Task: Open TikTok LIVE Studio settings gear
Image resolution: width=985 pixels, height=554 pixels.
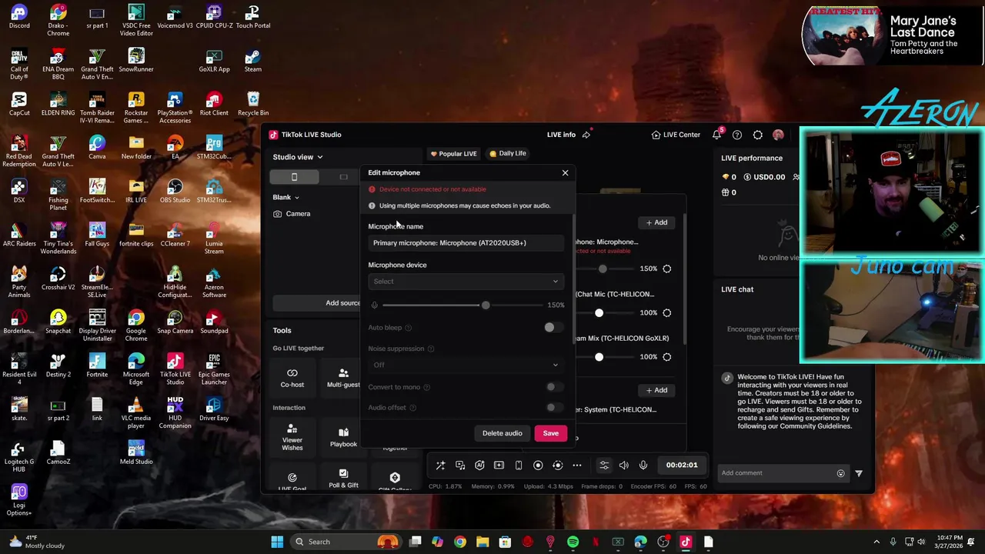Action: [x=758, y=135]
